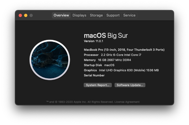Click the macOS Big Sur circular logo
This screenshot has width=189, height=125.
[x=50, y=60]
